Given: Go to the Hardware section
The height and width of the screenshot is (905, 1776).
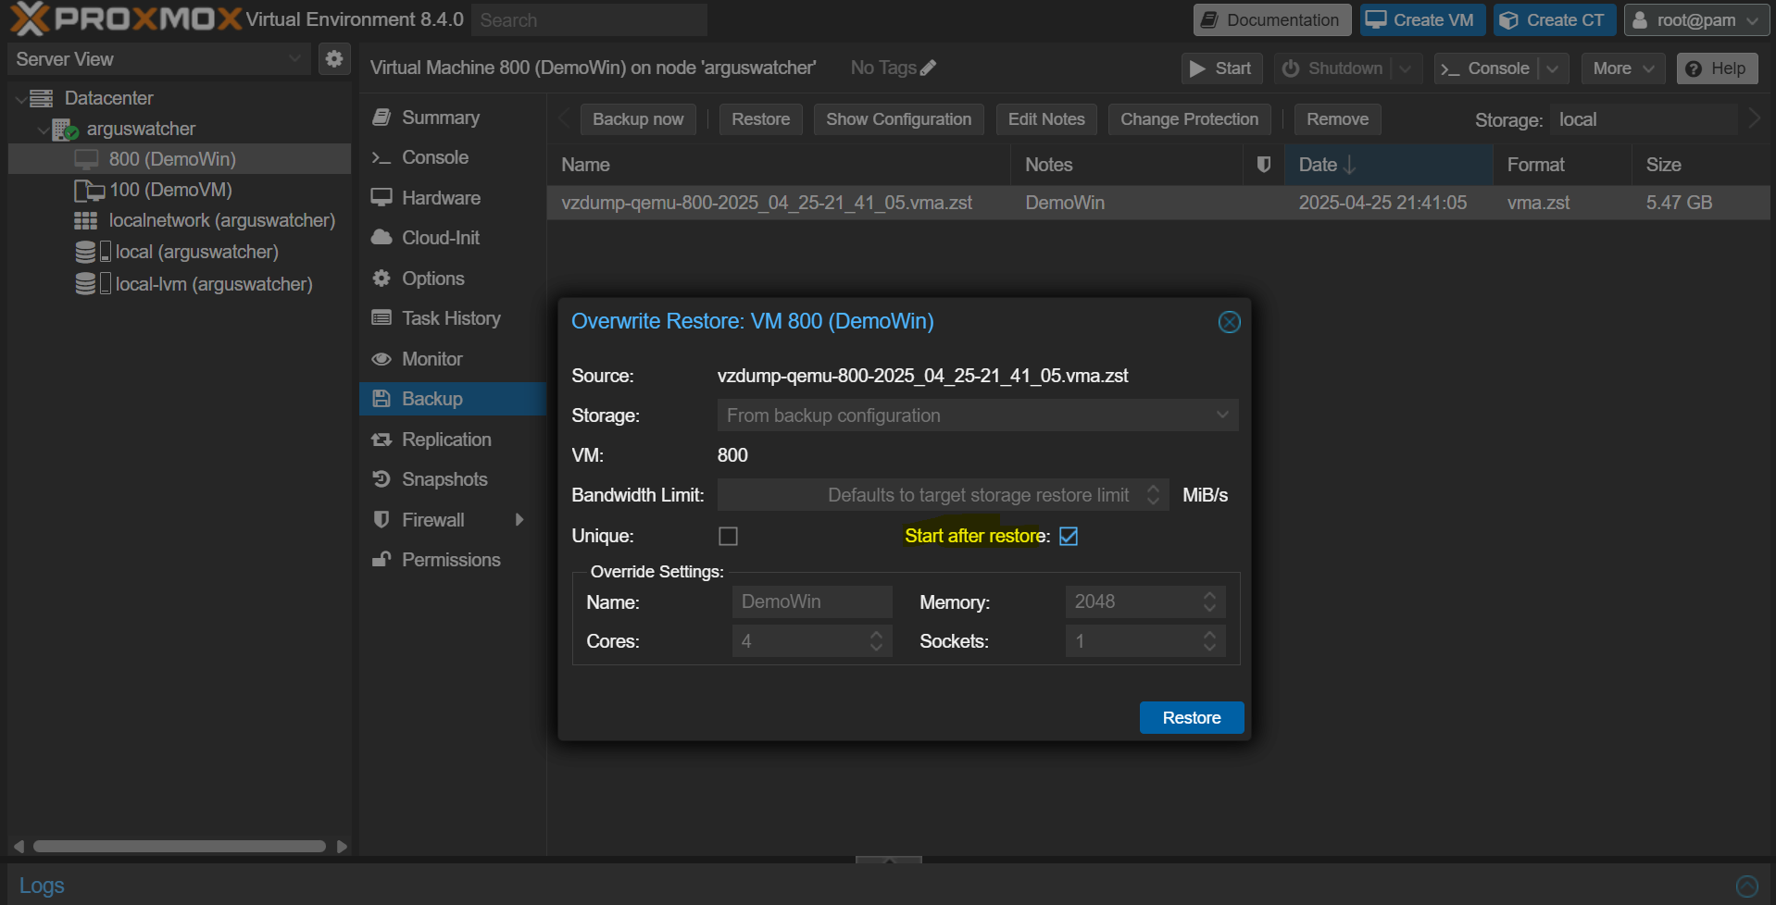Looking at the screenshot, I should 452,198.
